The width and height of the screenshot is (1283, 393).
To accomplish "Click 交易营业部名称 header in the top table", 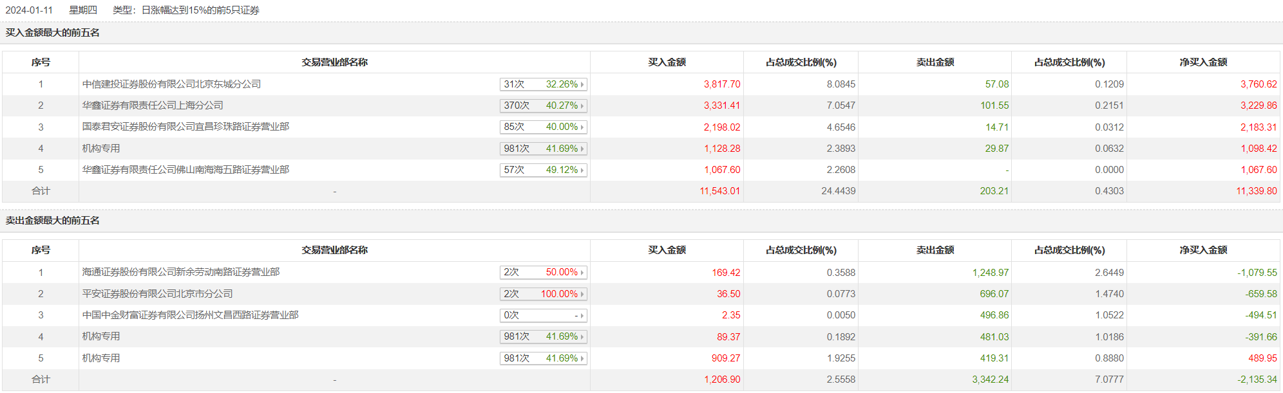I will tap(334, 62).
